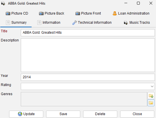This screenshot has width=156, height=118.
Task: Click the camera icon beside Picture Back
Action: tap(41, 13)
